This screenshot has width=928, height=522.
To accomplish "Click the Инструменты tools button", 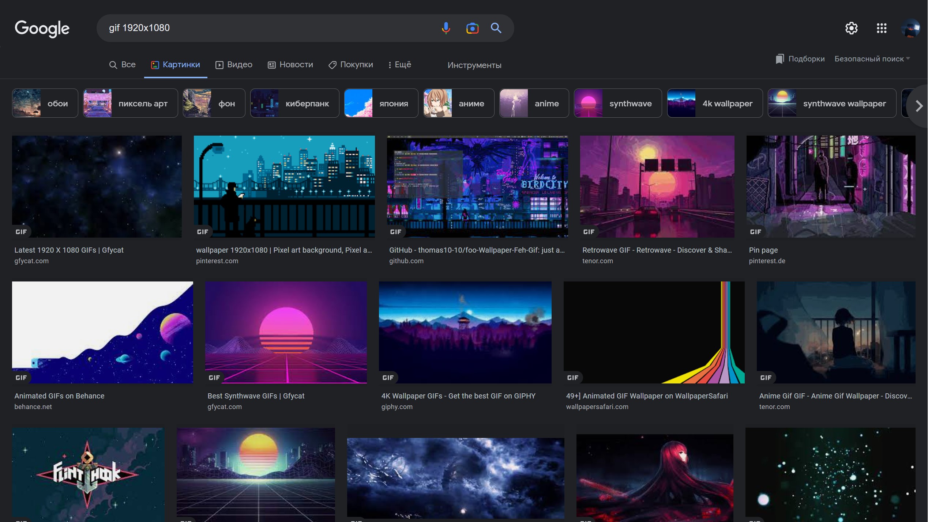I will [x=474, y=65].
